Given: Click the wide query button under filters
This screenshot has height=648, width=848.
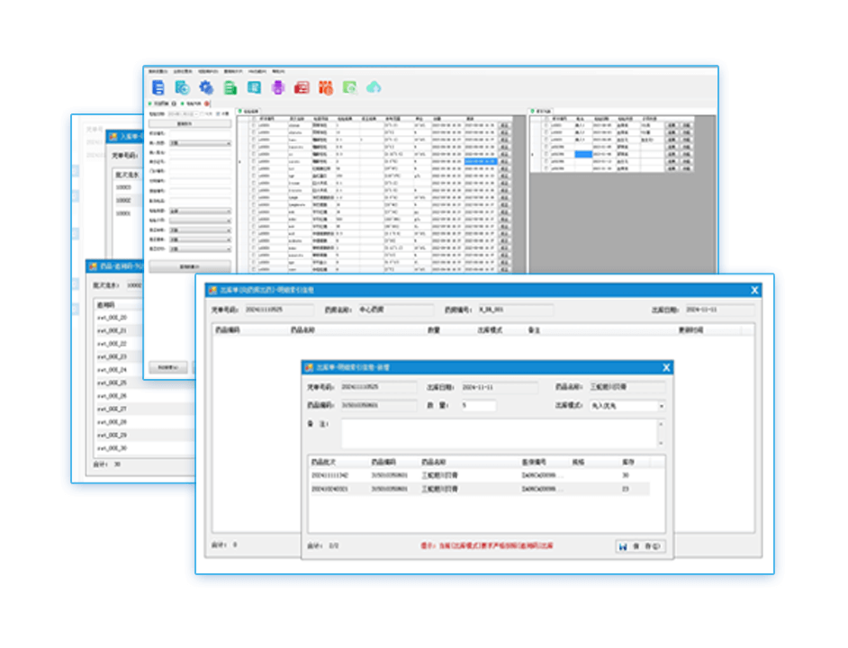Looking at the screenshot, I should click(189, 266).
